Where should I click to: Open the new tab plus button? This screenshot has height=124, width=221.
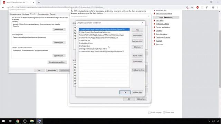pyautogui.click(x=39, y=2)
